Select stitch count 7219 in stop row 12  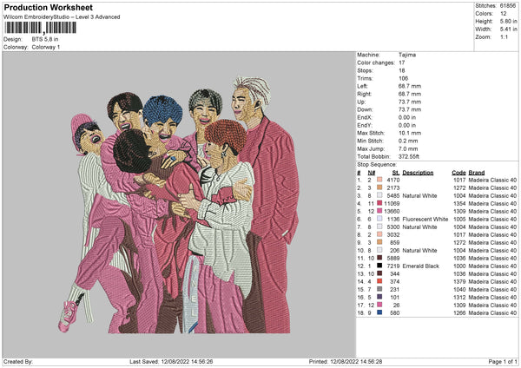pos(393,266)
